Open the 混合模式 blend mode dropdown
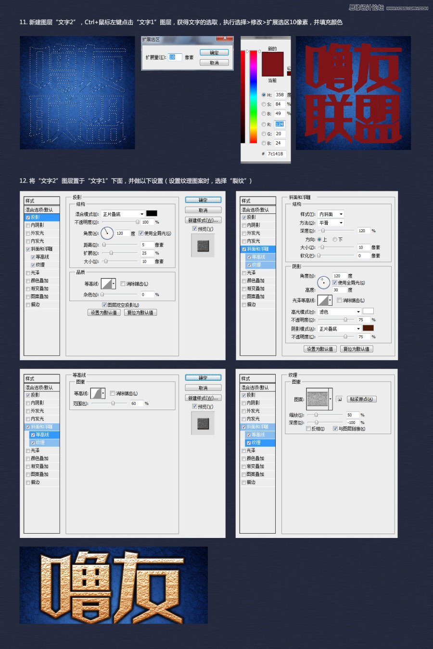Image resolution: width=433 pixels, height=649 pixels. (x=123, y=213)
